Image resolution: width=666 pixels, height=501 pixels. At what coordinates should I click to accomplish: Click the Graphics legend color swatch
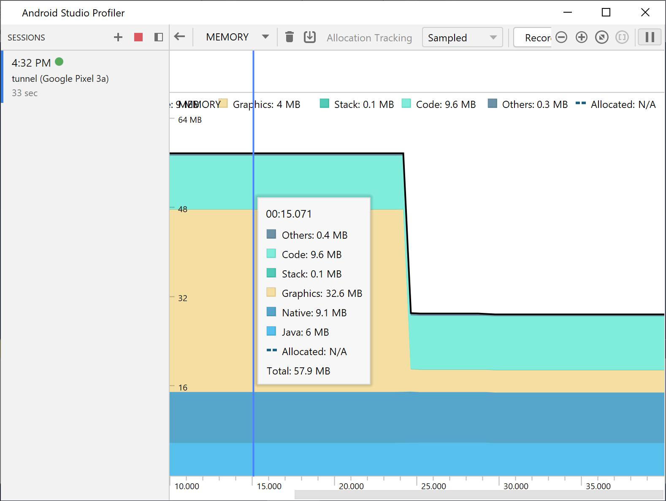click(x=223, y=104)
